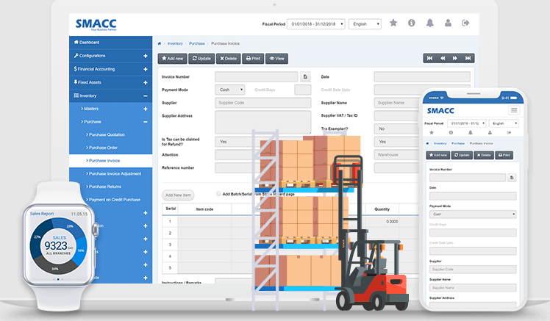Click logout icon on phone view
This screenshot has width=550, height=321.
point(509,132)
